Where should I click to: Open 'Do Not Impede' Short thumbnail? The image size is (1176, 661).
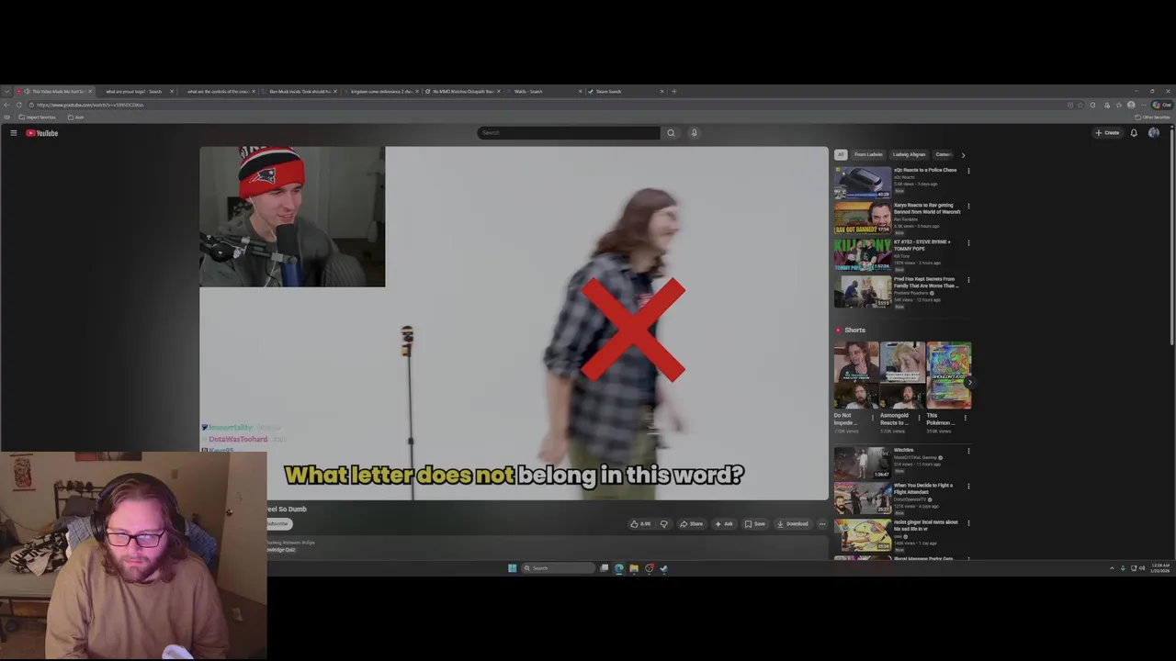[x=856, y=375]
